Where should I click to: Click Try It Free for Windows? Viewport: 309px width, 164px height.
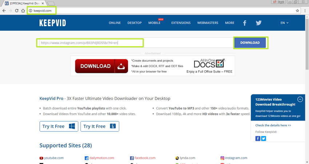click(x=59, y=126)
